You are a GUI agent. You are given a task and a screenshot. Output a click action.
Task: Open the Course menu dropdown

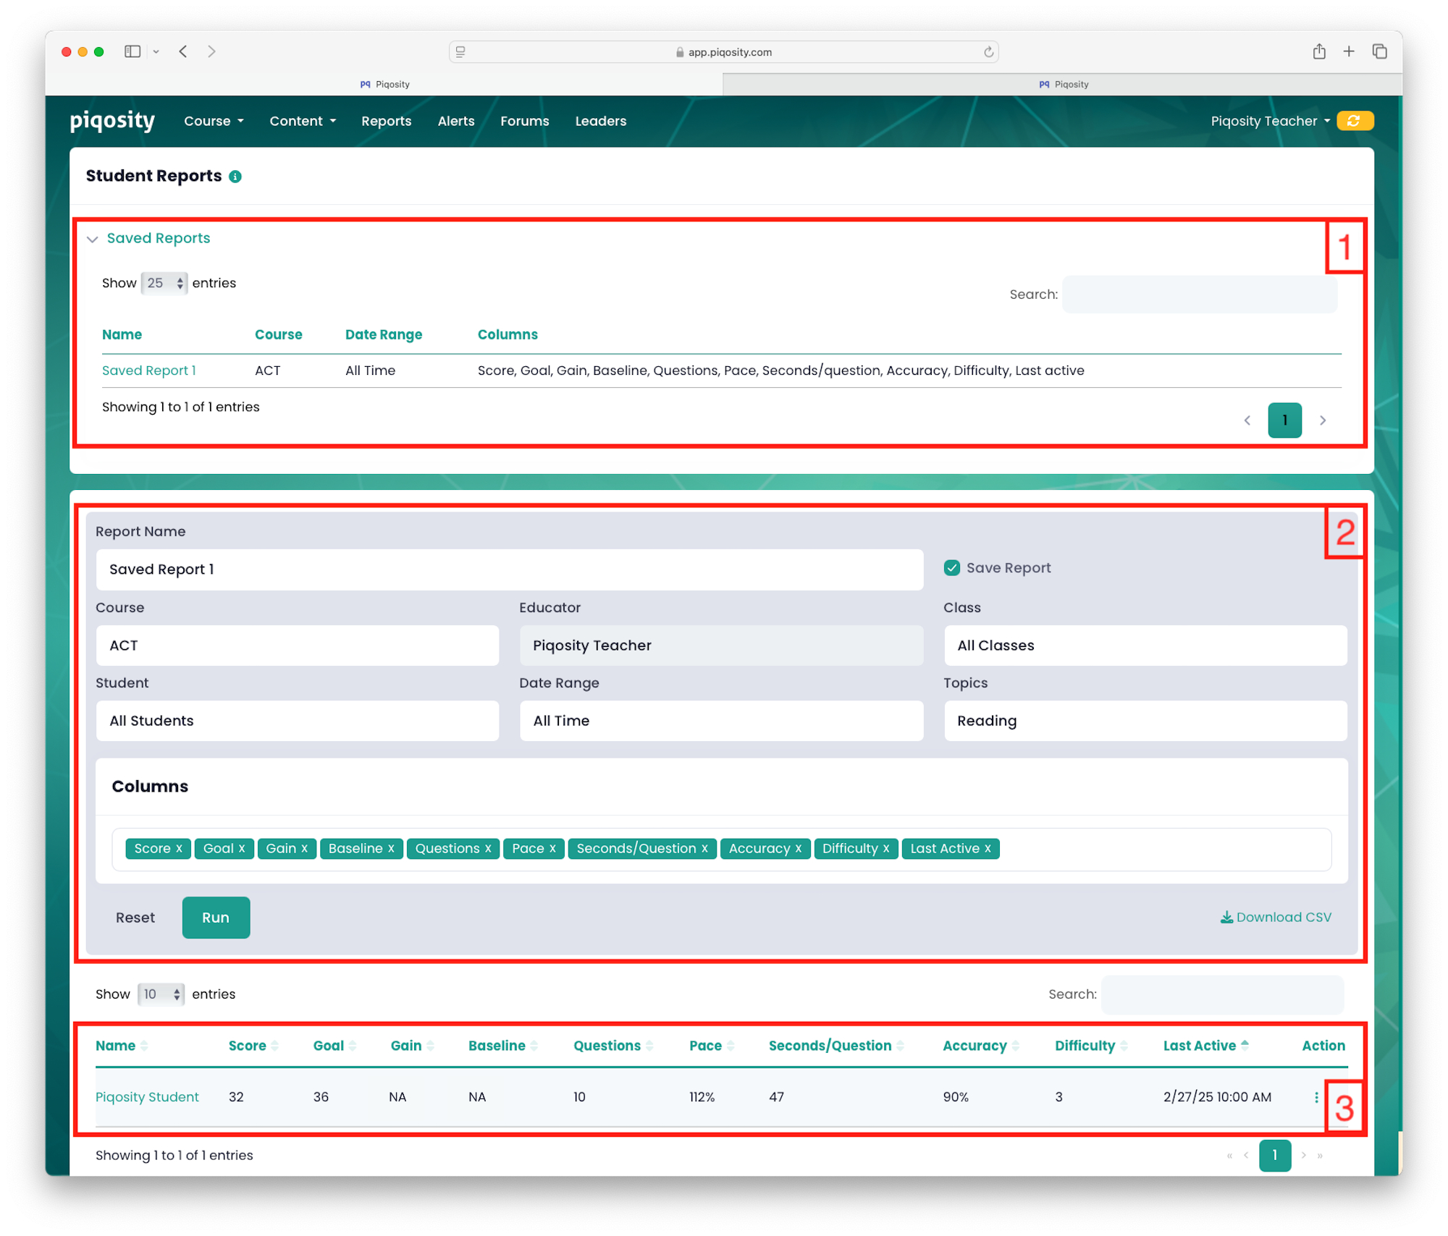tap(214, 122)
